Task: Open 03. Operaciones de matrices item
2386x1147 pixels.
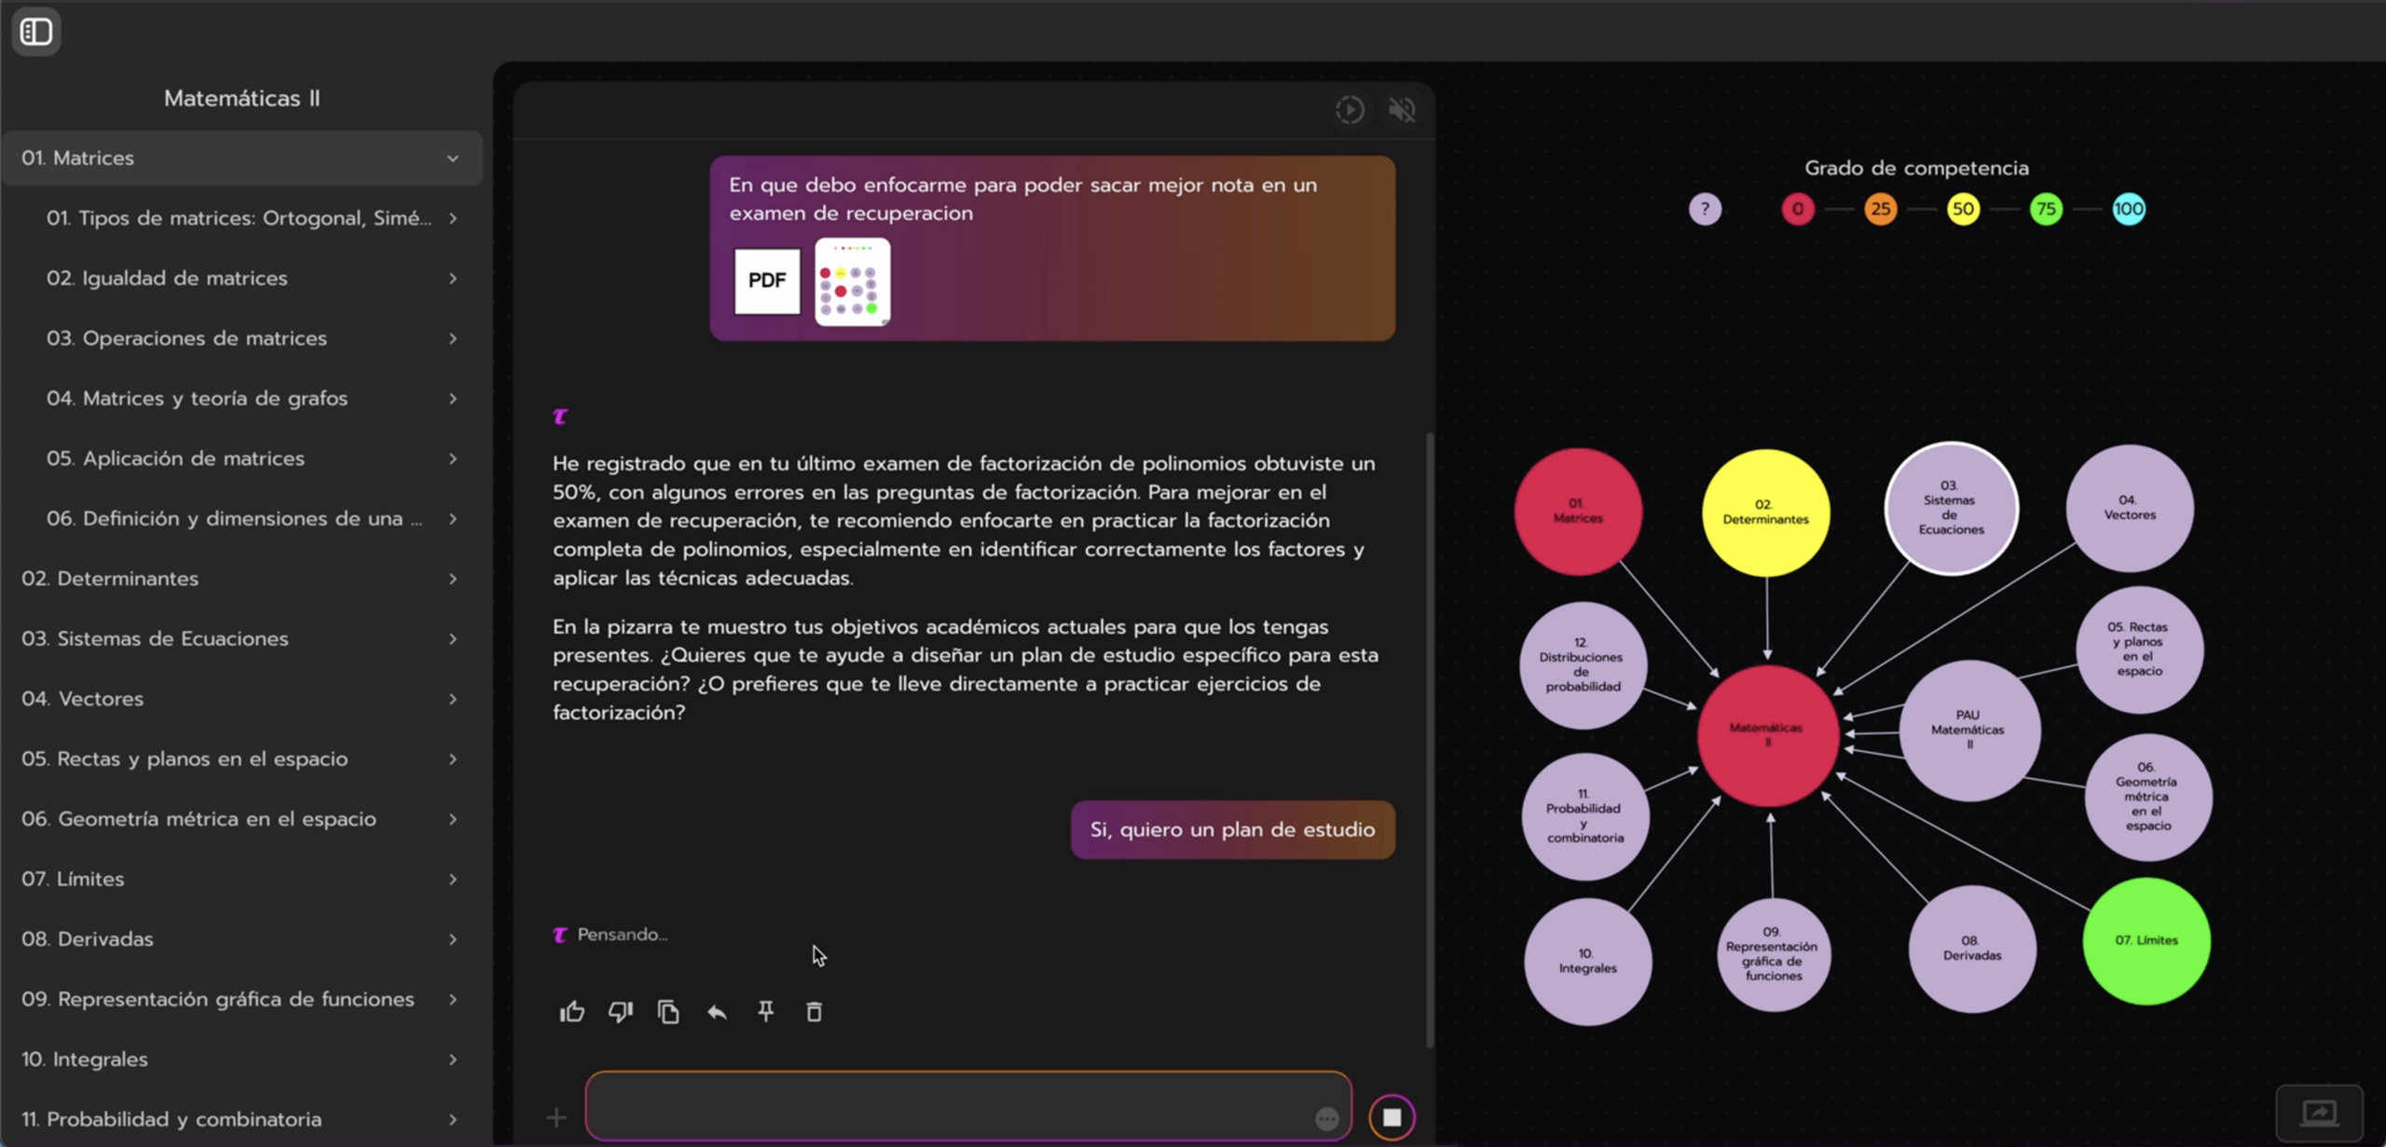Action: pyautogui.click(x=186, y=338)
